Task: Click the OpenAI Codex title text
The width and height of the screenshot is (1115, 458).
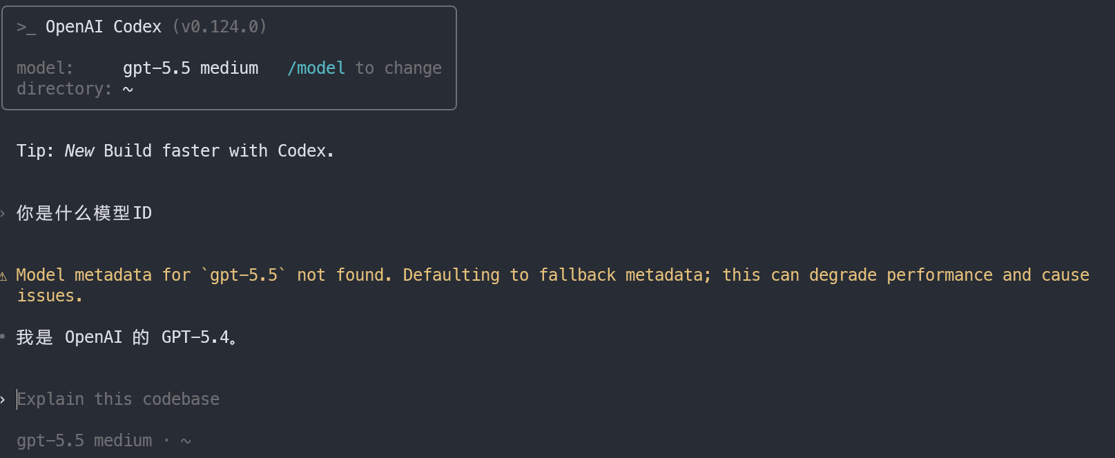Action: [104, 27]
